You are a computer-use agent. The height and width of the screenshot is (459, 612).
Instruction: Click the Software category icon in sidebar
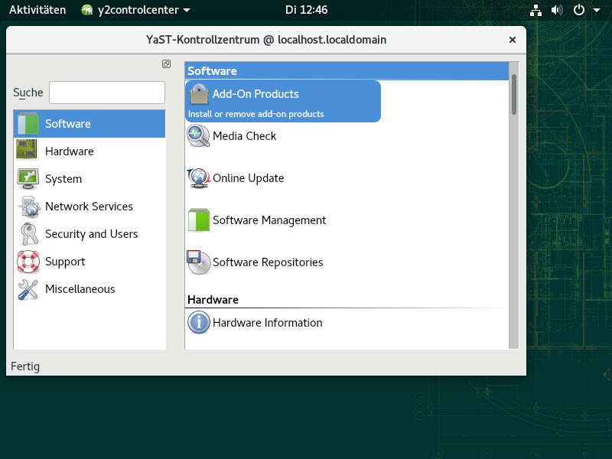click(28, 124)
